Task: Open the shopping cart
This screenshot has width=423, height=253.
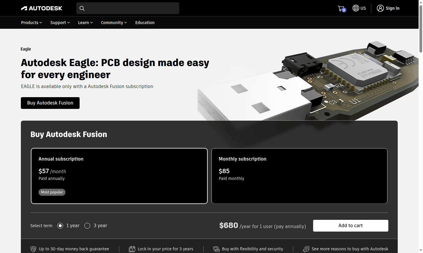Action: coord(341,8)
